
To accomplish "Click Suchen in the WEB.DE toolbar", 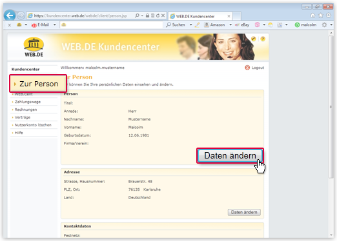I will coord(176,24).
